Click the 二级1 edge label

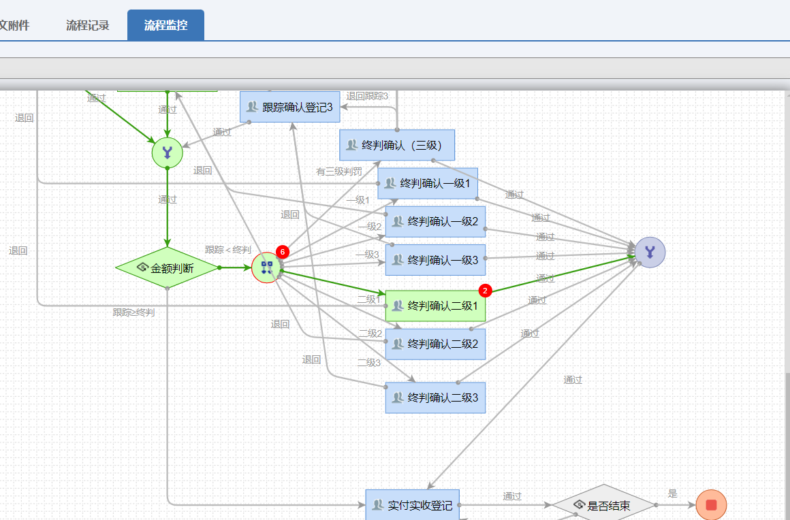pos(368,299)
